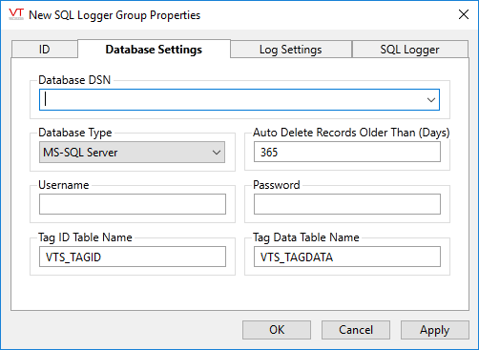Viewport: 479px width, 350px height.
Task: Apply the database settings
Action: click(x=435, y=330)
